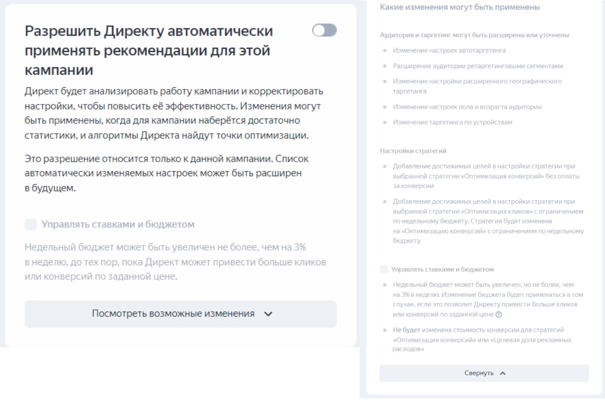Click "Аудитория и таргетинг могут быть расширены или уточнены"

coord(474,35)
